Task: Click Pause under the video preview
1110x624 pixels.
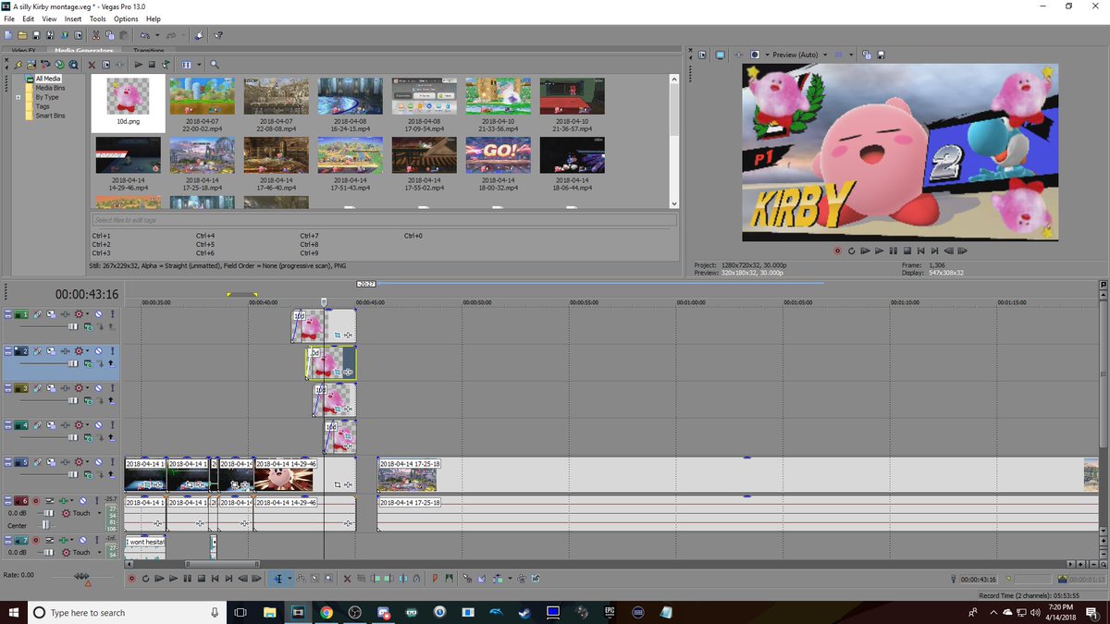Action: tap(894, 251)
